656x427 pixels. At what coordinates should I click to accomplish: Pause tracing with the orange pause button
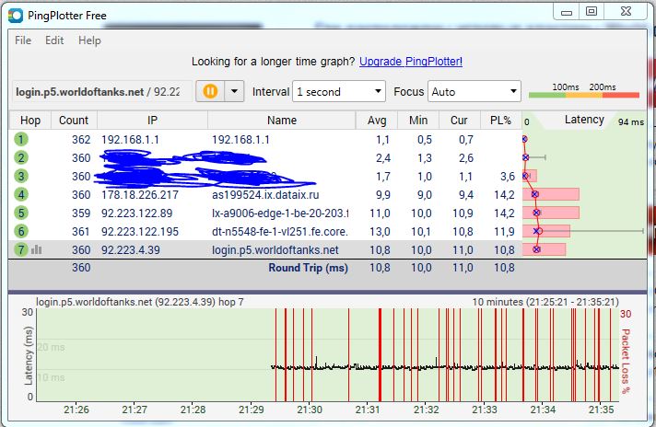[x=210, y=91]
